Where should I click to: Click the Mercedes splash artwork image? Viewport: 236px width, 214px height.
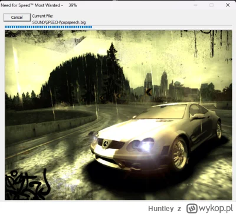pos(118,115)
